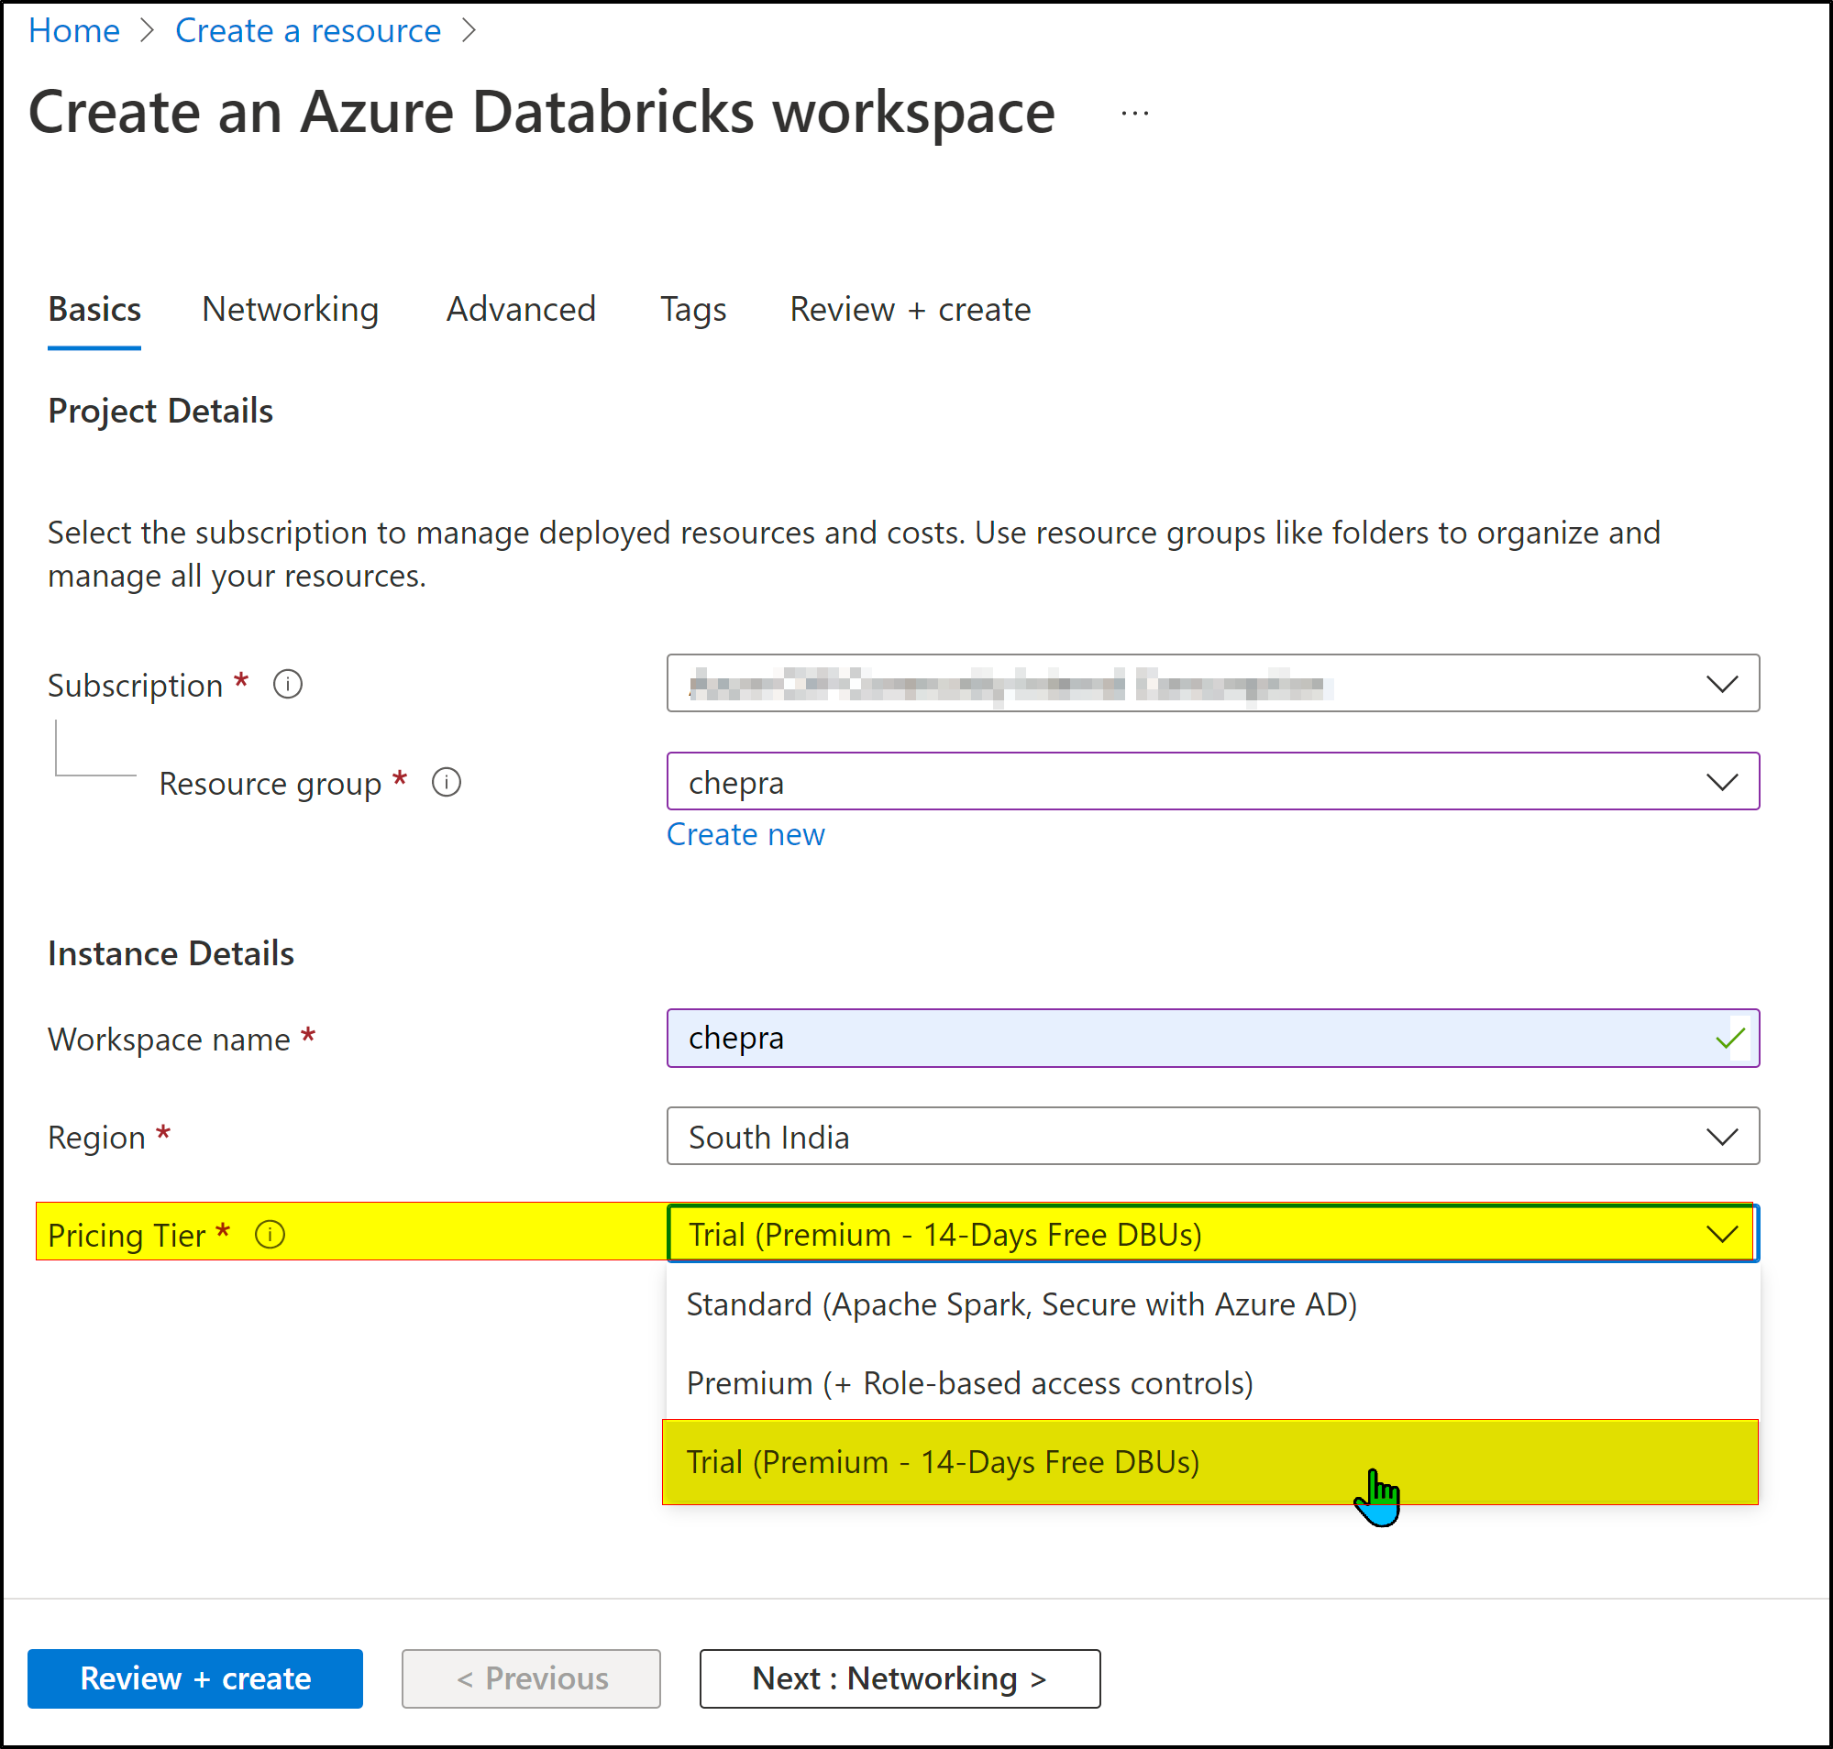Select Standard (Apache Spark) pricing option
Screen dimensions: 1833x1749
coord(1212,1304)
